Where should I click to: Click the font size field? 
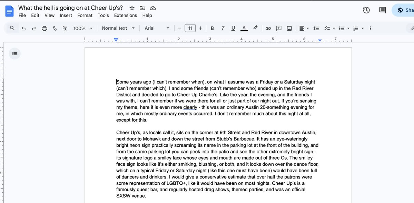click(190, 28)
